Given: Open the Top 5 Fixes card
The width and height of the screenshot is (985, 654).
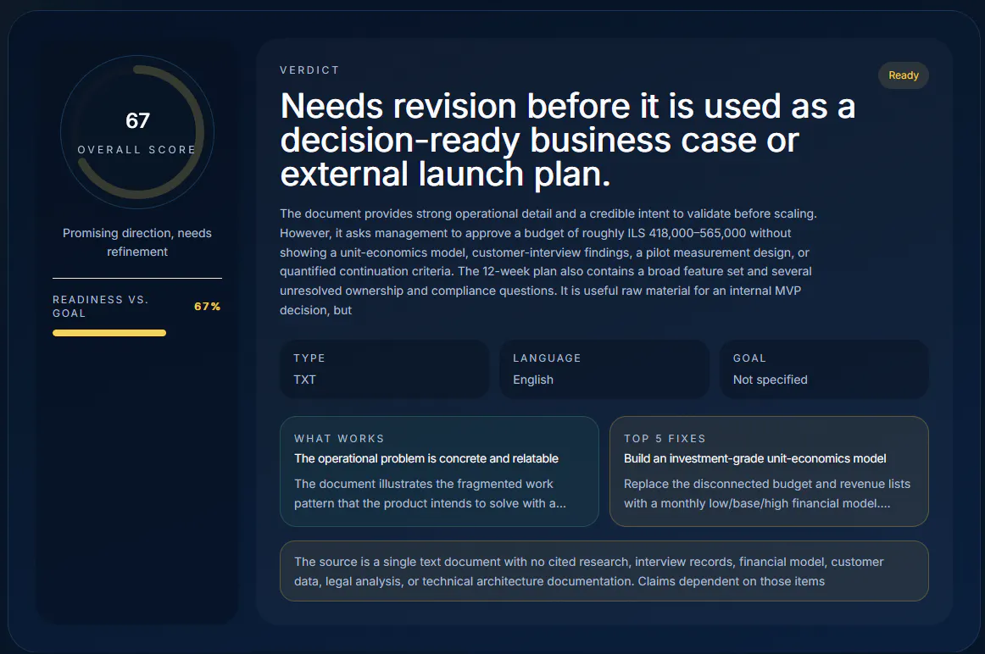Looking at the screenshot, I should tap(769, 471).
